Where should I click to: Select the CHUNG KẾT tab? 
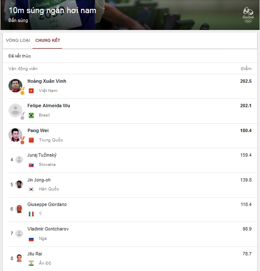[x=48, y=41]
